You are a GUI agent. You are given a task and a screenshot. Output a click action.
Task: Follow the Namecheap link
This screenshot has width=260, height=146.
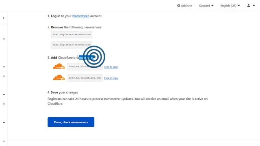click(x=81, y=16)
